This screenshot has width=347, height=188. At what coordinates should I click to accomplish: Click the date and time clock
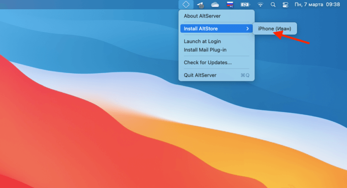(x=317, y=5)
